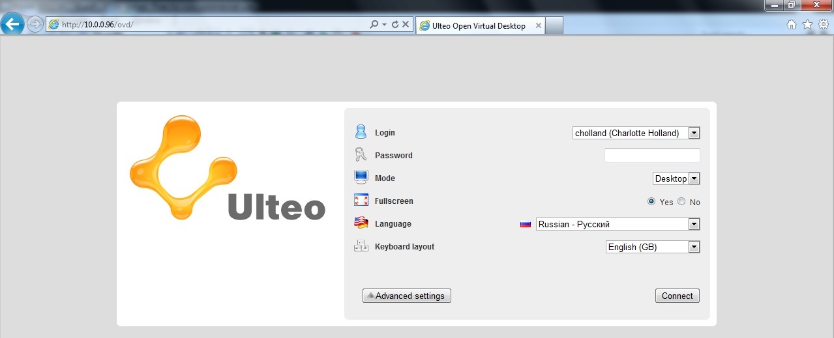834x338 pixels.
Task: Open browser Tools gear icon
Action: point(824,25)
